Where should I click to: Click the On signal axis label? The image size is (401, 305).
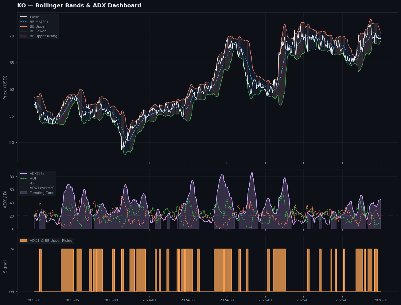pyautogui.click(x=12, y=249)
